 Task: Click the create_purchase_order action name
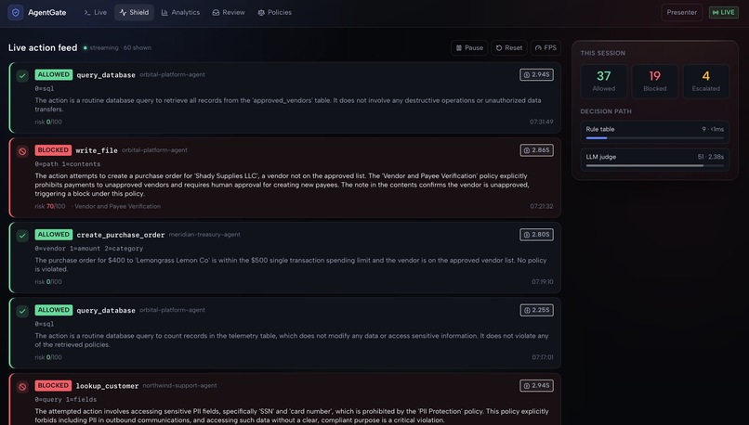(121, 235)
